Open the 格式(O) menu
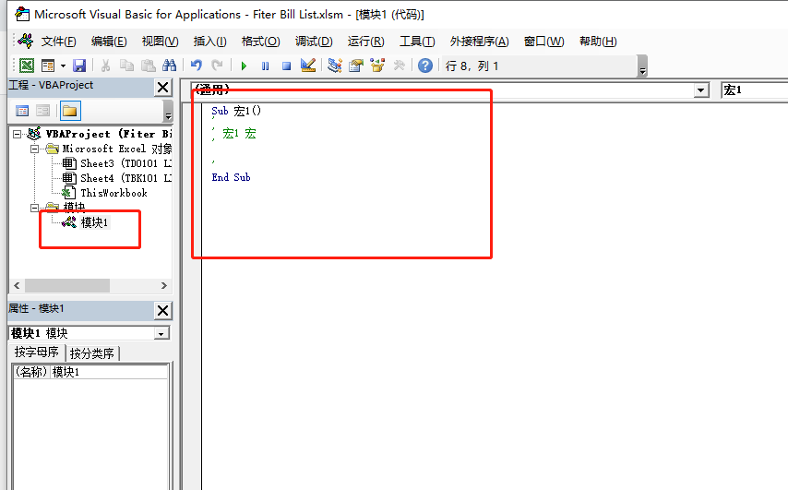This screenshot has height=490, width=788. (260, 42)
